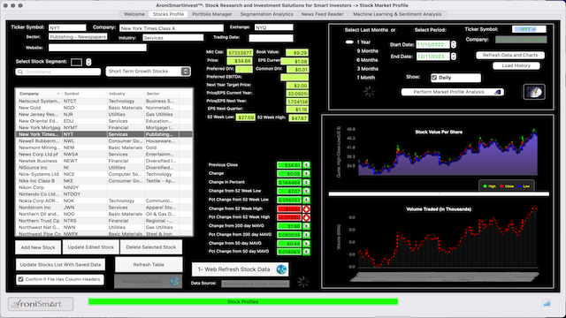566x318 pixels.
Task: Sort table by the Industry column header
Action: 126,94
